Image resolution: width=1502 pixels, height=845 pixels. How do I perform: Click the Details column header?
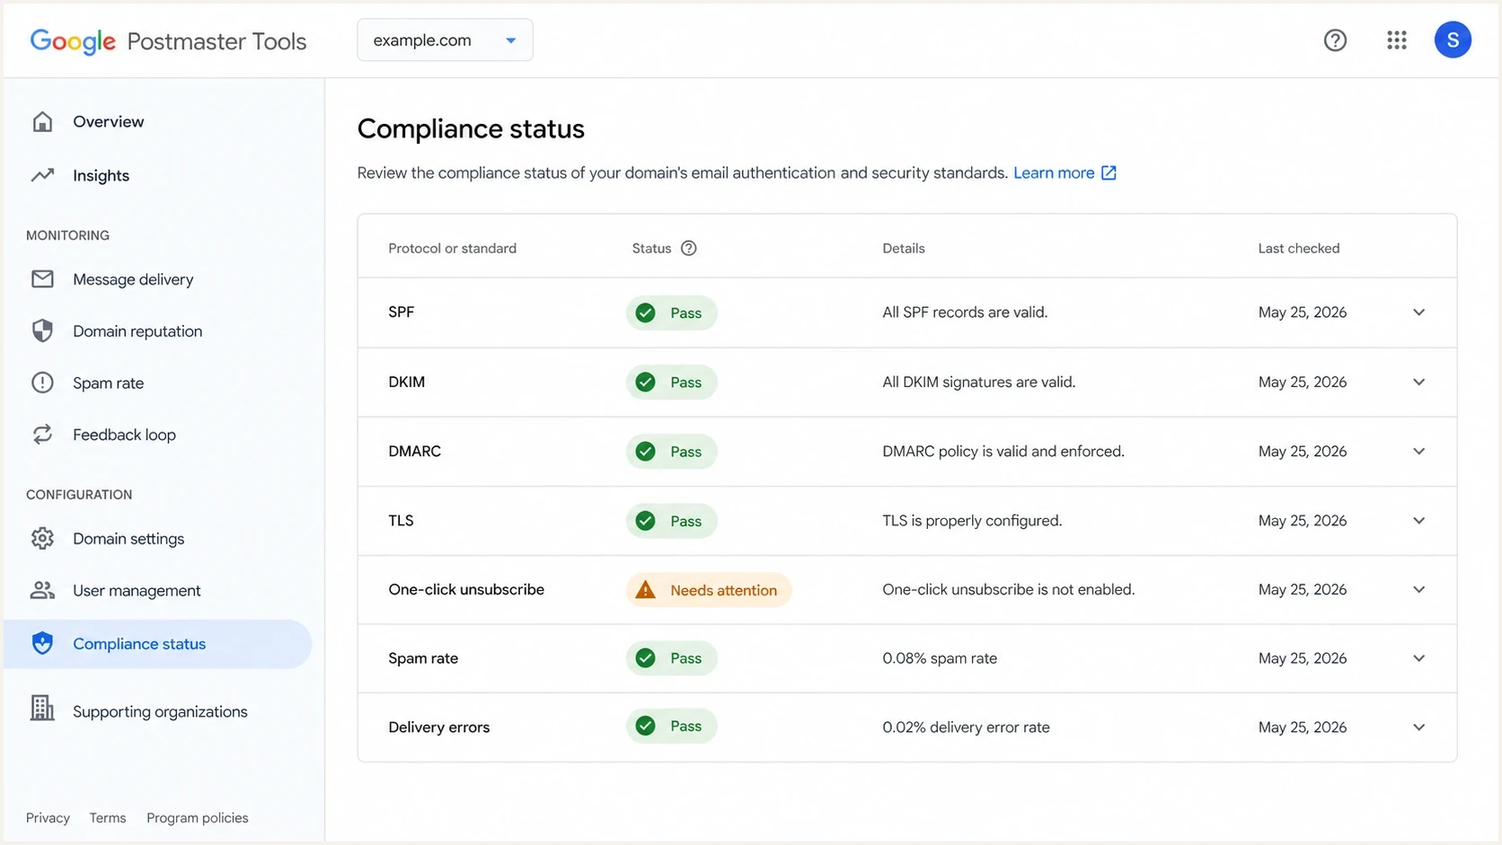[904, 249]
